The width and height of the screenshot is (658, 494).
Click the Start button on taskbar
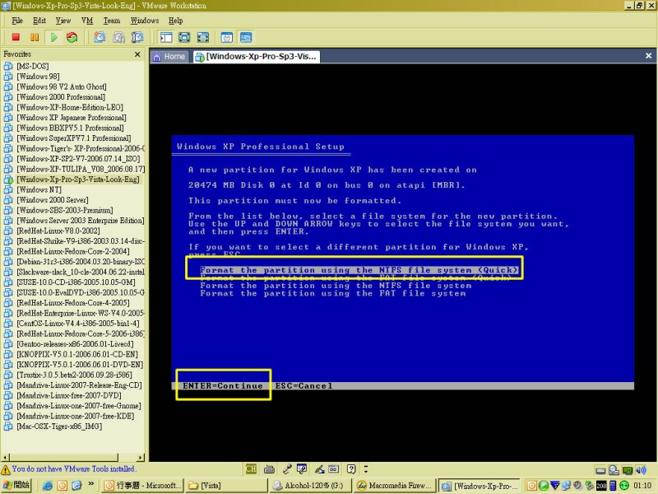pyautogui.click(x=16, y=485)
